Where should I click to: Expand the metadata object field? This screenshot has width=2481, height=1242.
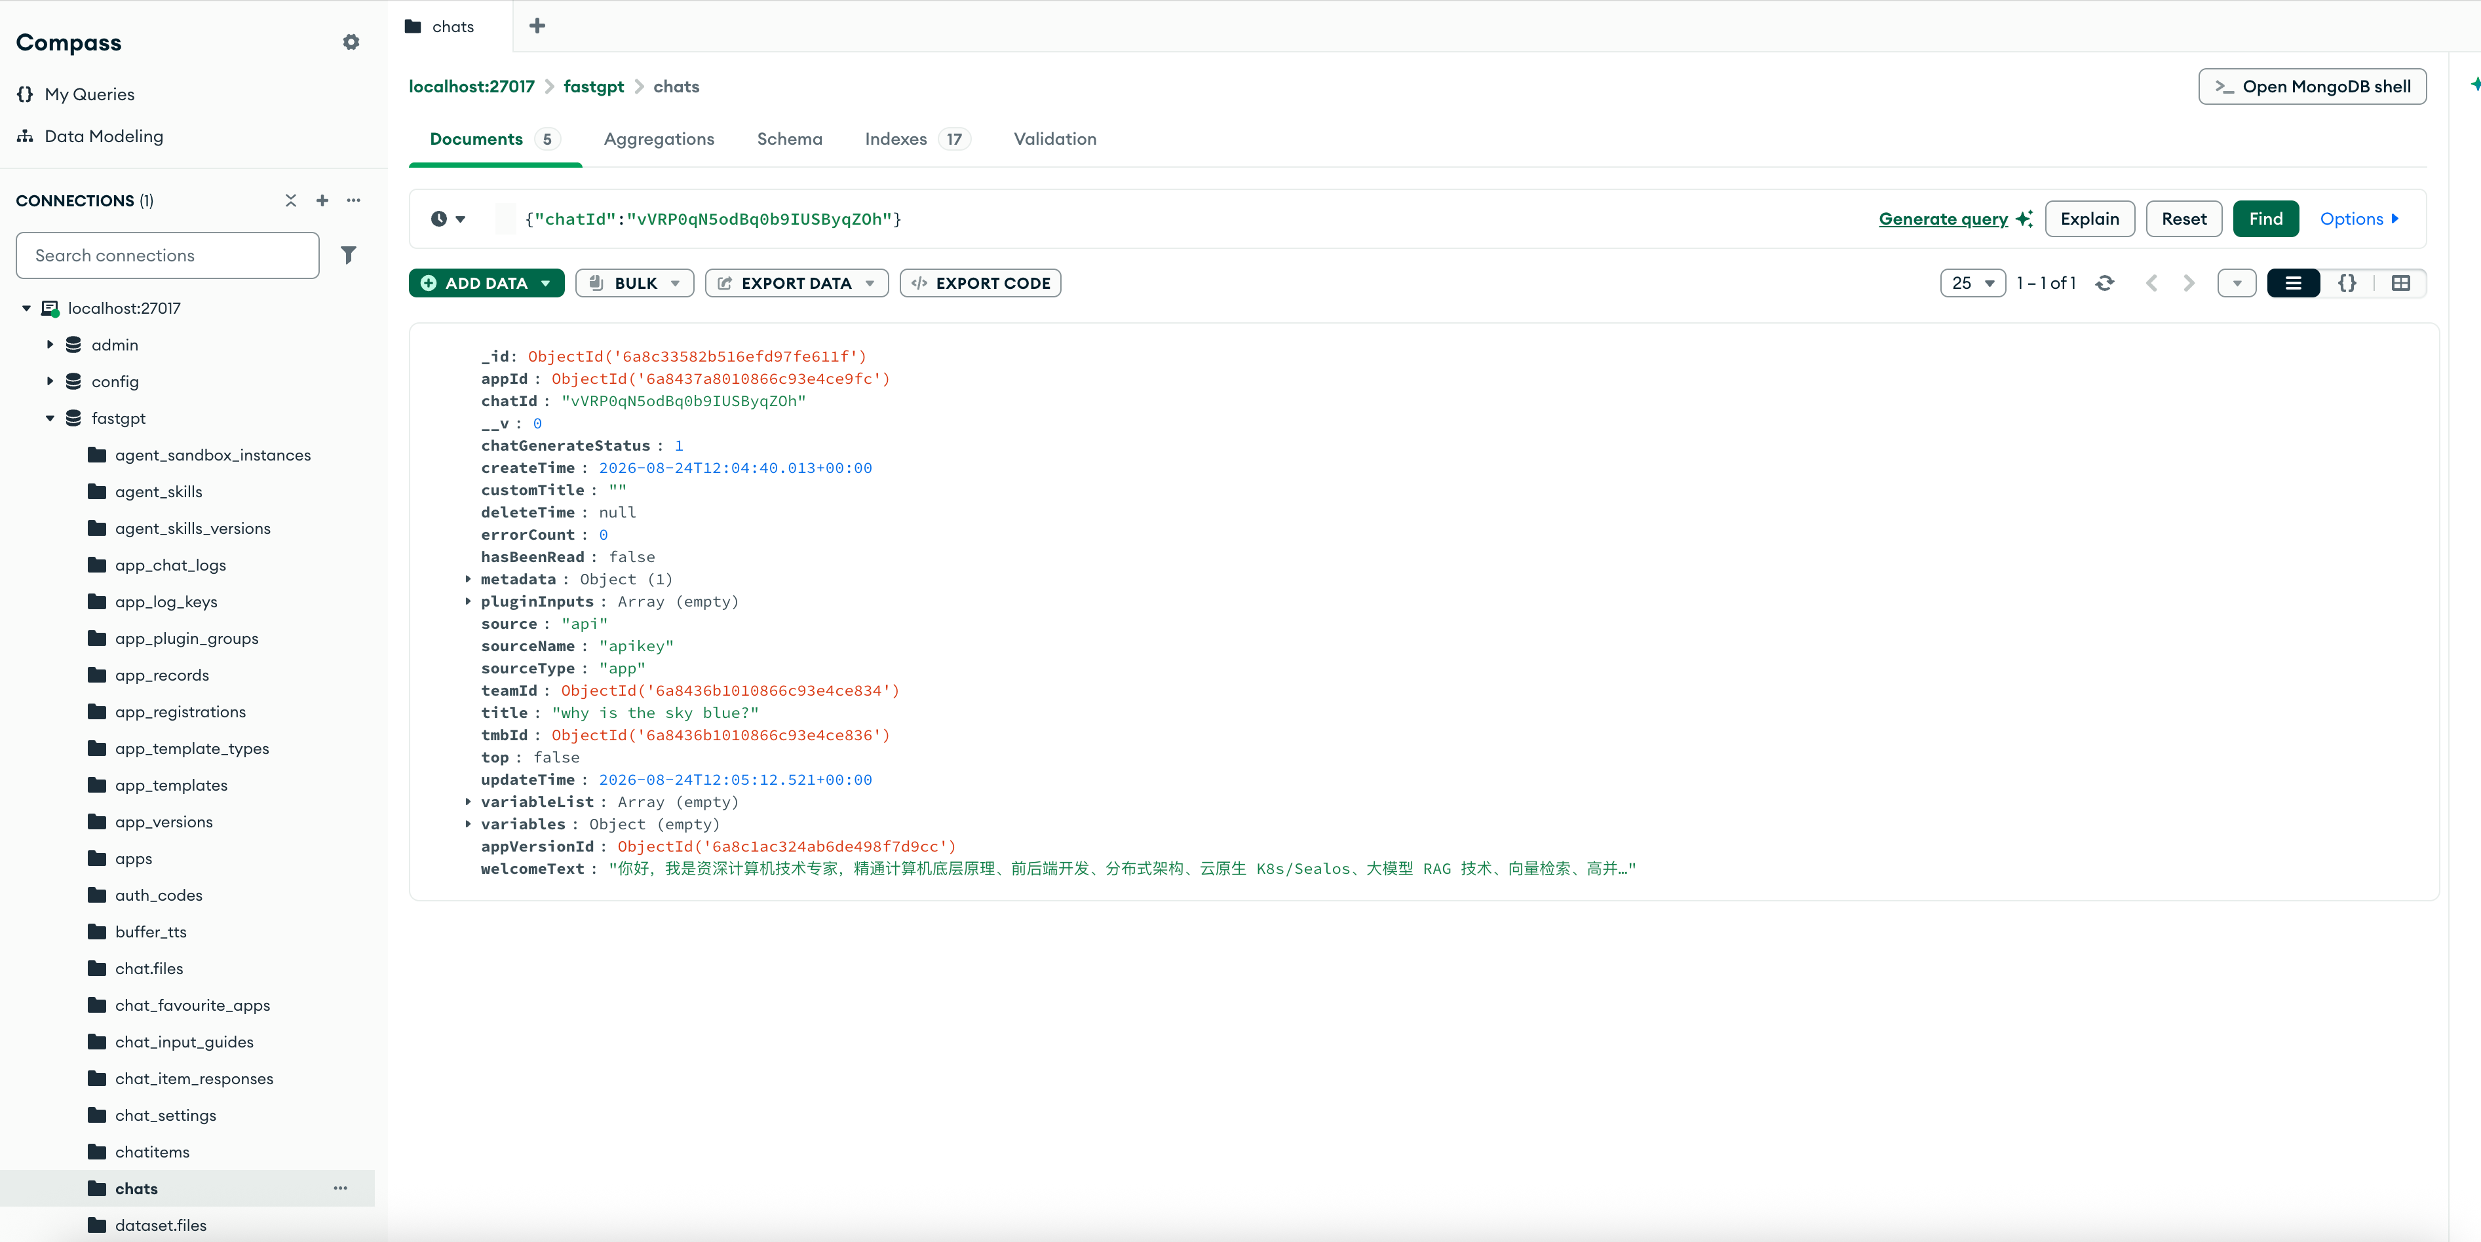468,578
